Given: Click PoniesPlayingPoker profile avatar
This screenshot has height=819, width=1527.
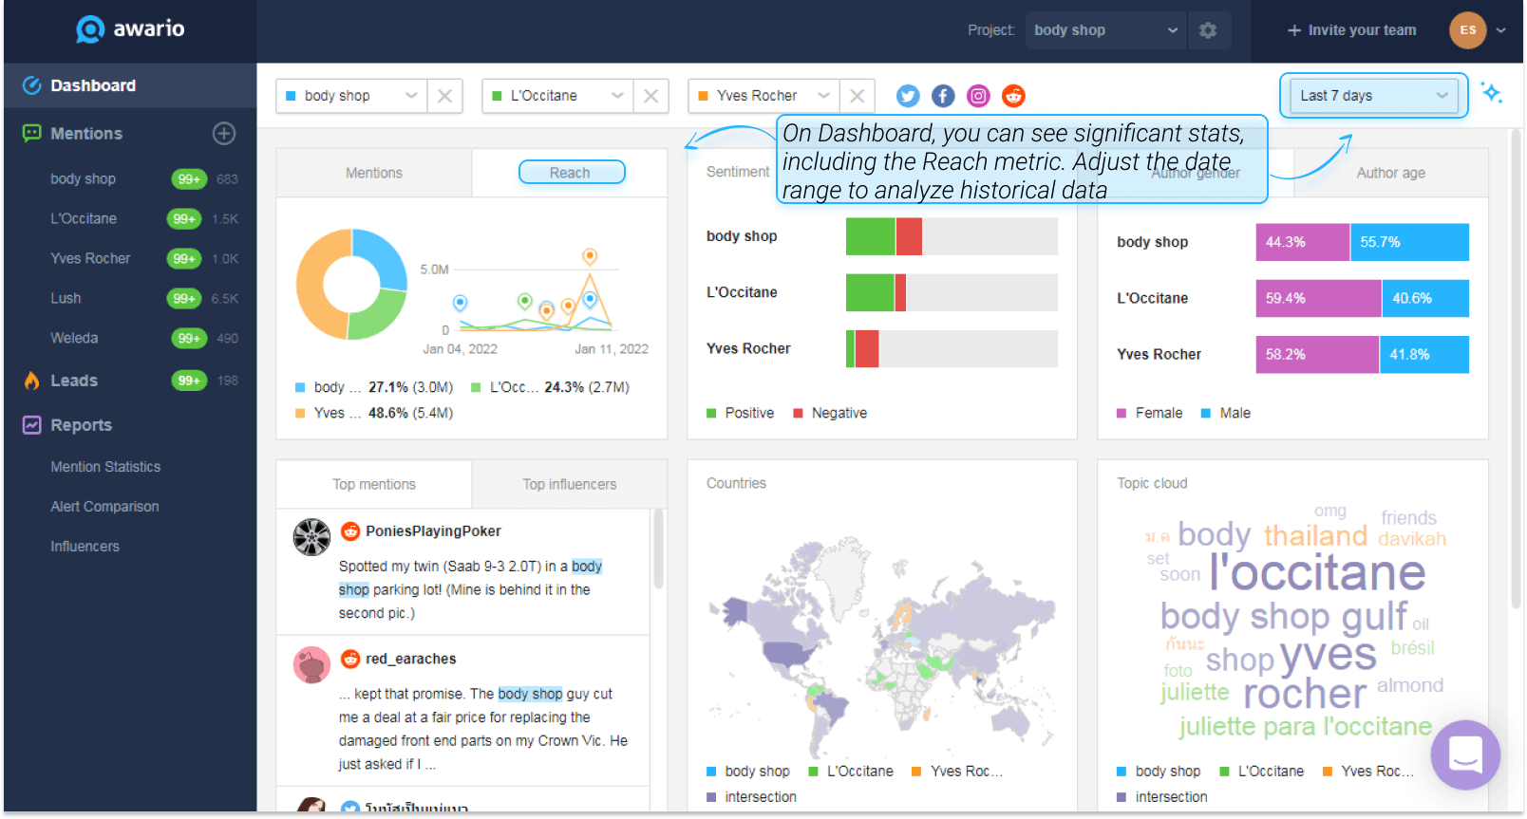Looking at the screenshot, I should pos(311,537).
